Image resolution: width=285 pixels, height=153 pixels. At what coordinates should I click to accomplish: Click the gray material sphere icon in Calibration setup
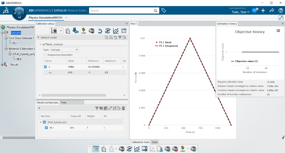[x=91, y=31]
